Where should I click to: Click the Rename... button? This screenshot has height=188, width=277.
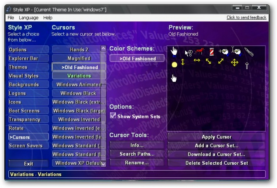click(137, 163)
